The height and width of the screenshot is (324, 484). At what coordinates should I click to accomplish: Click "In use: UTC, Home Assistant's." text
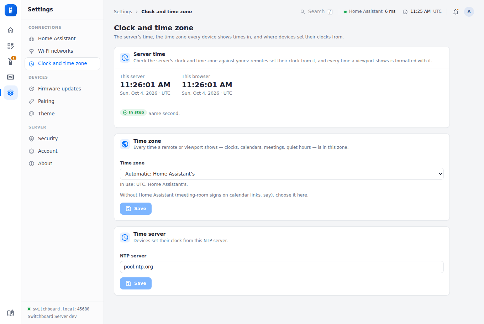tap(154, 184)
